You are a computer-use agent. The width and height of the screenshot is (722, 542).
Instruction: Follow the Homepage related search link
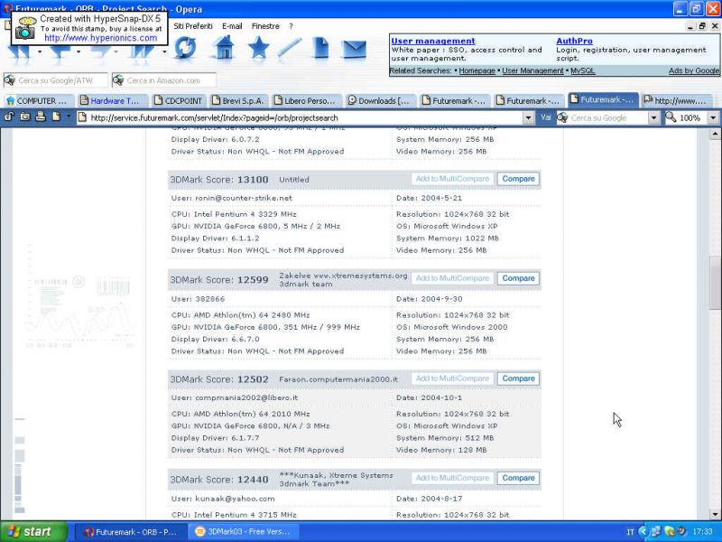477,71
